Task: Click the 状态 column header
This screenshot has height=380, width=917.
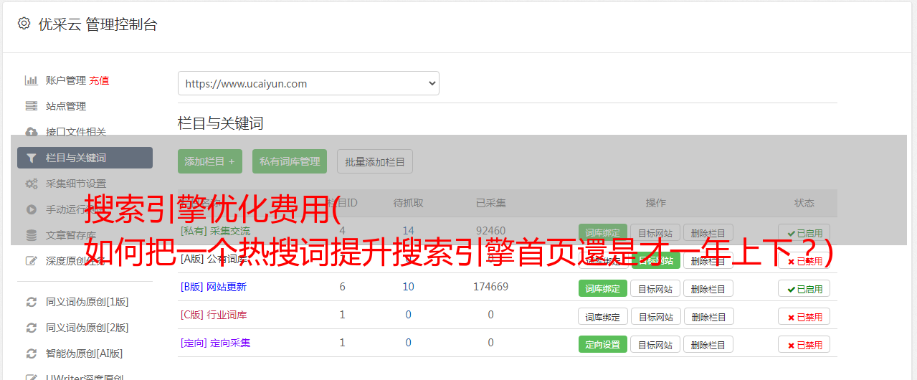Action: tap(804, 203)
